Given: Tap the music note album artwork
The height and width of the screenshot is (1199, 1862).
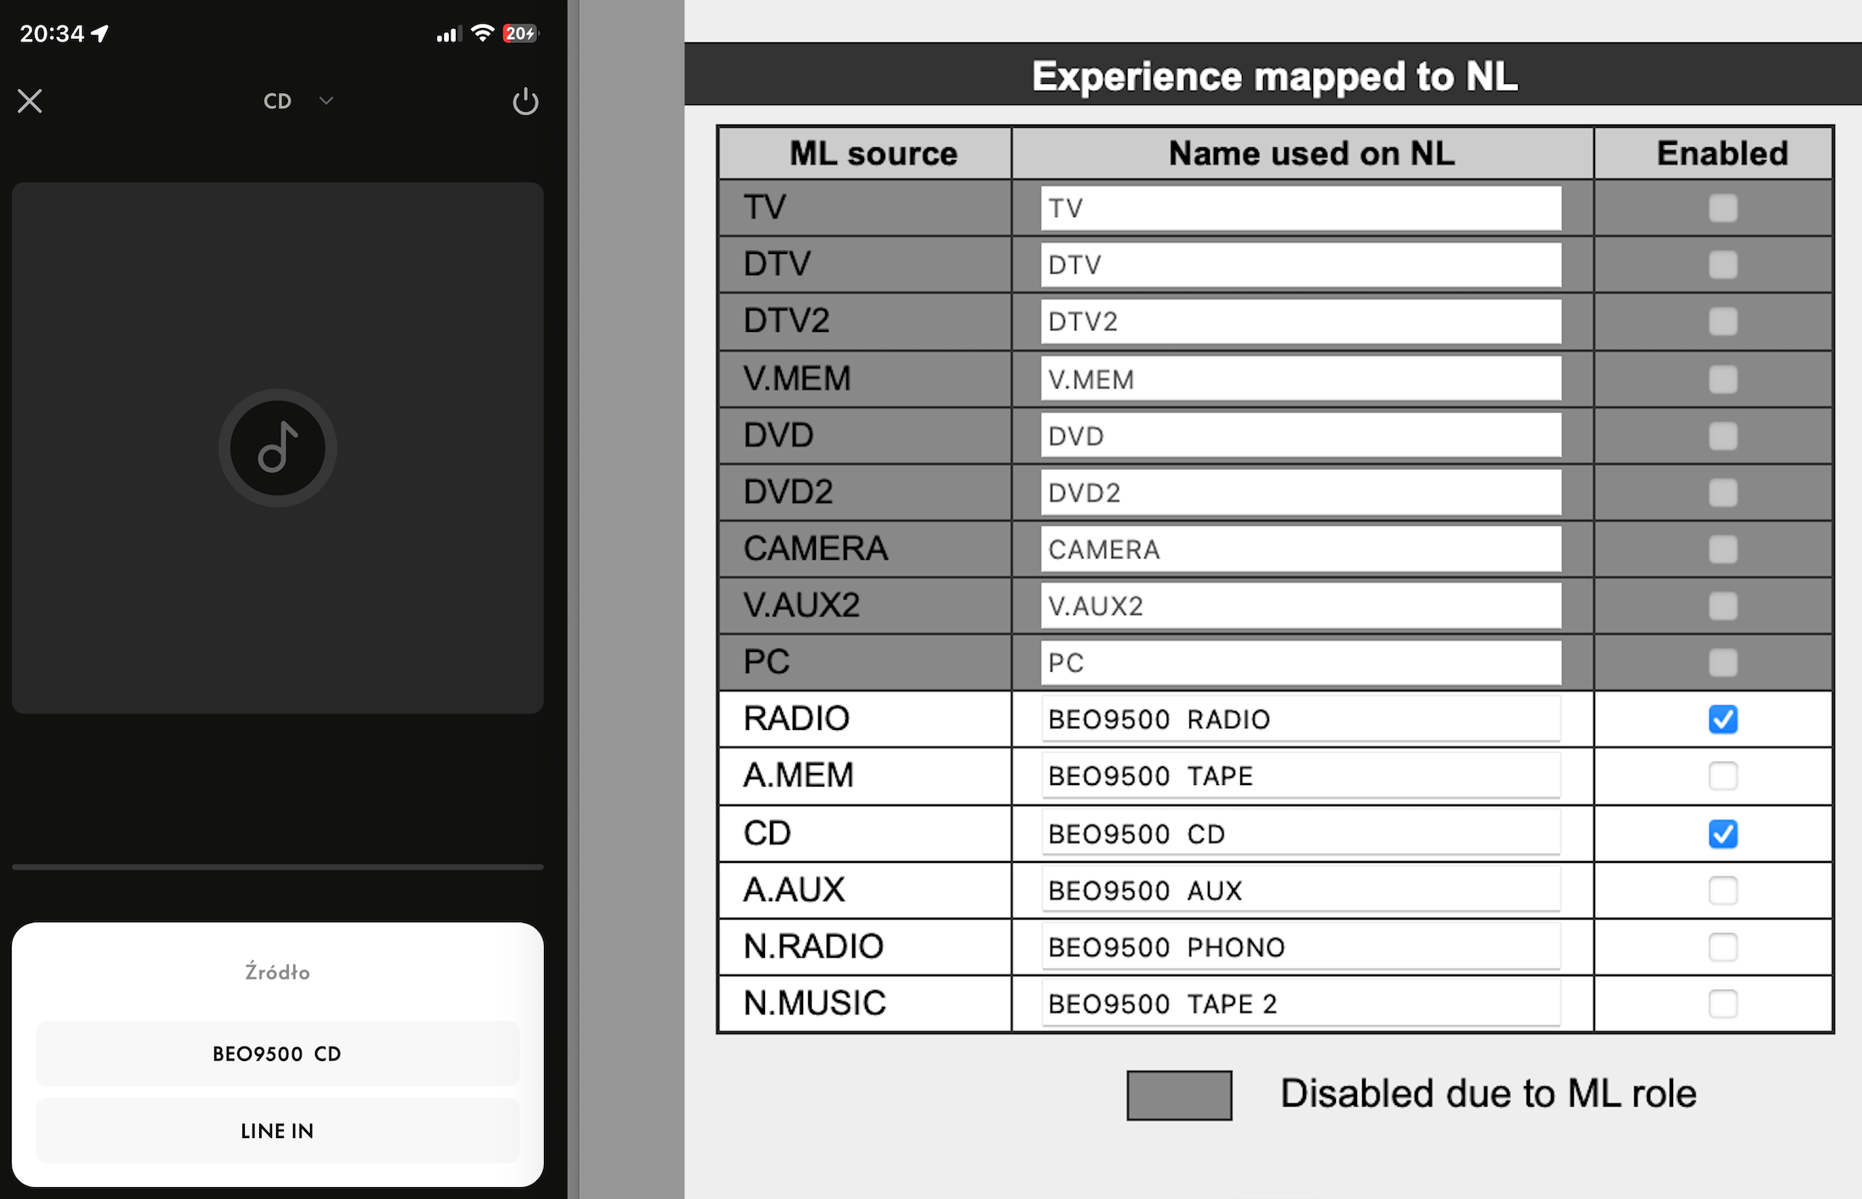Looking at the screenshot, I should [x=278, y=447].
